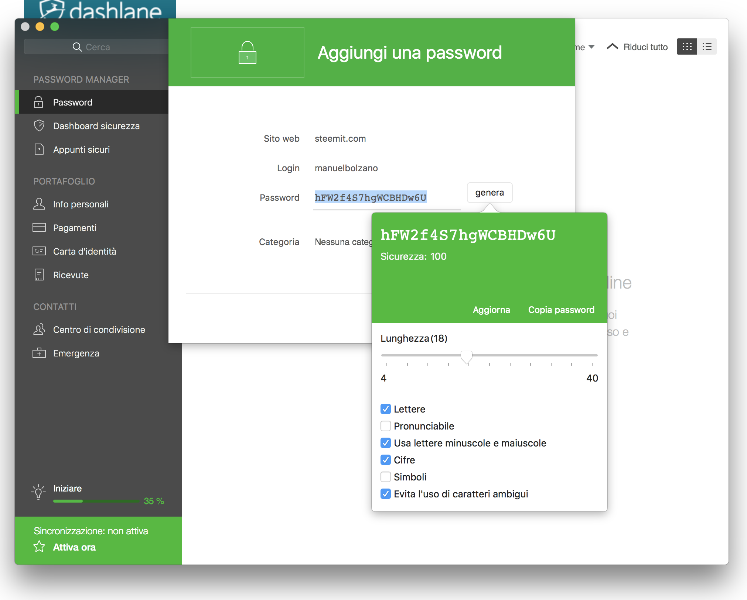Click Copia password
Viewport: 747px width, 600px height.
tap(561, 310)
